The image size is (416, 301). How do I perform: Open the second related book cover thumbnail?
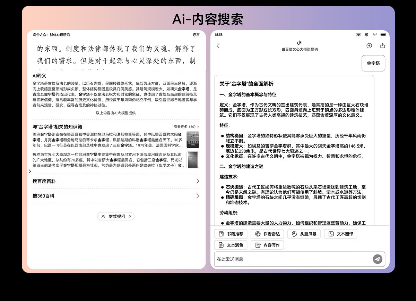click(x=193, y=160)
